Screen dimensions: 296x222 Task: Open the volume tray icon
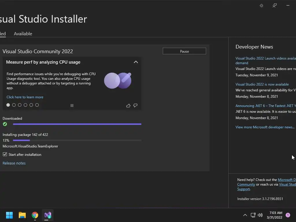pos(260,215)
